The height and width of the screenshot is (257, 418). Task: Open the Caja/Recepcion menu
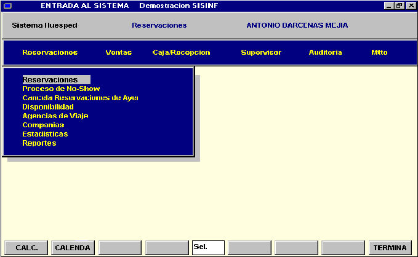181,53
